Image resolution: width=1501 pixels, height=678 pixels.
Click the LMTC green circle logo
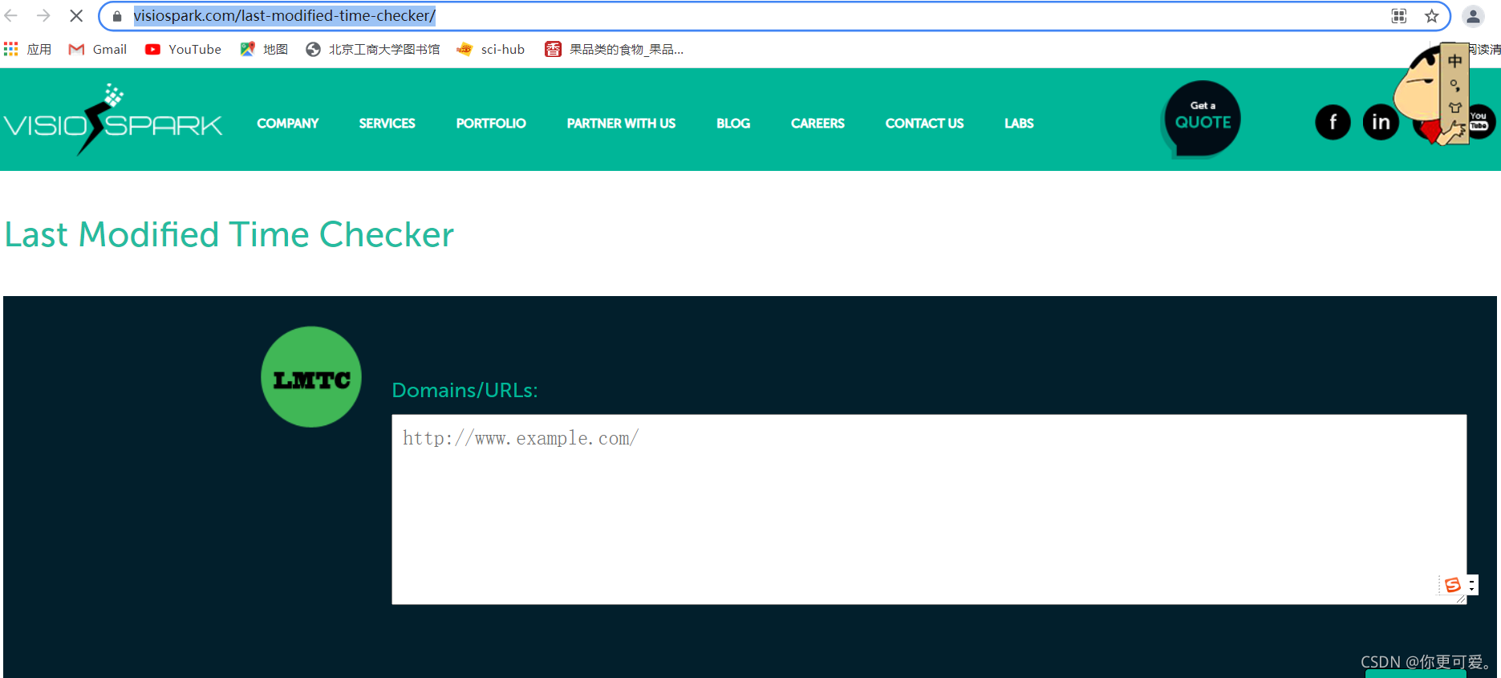pos(311,376)
